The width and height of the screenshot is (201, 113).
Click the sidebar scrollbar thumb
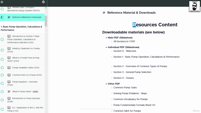tap(46, 21)
